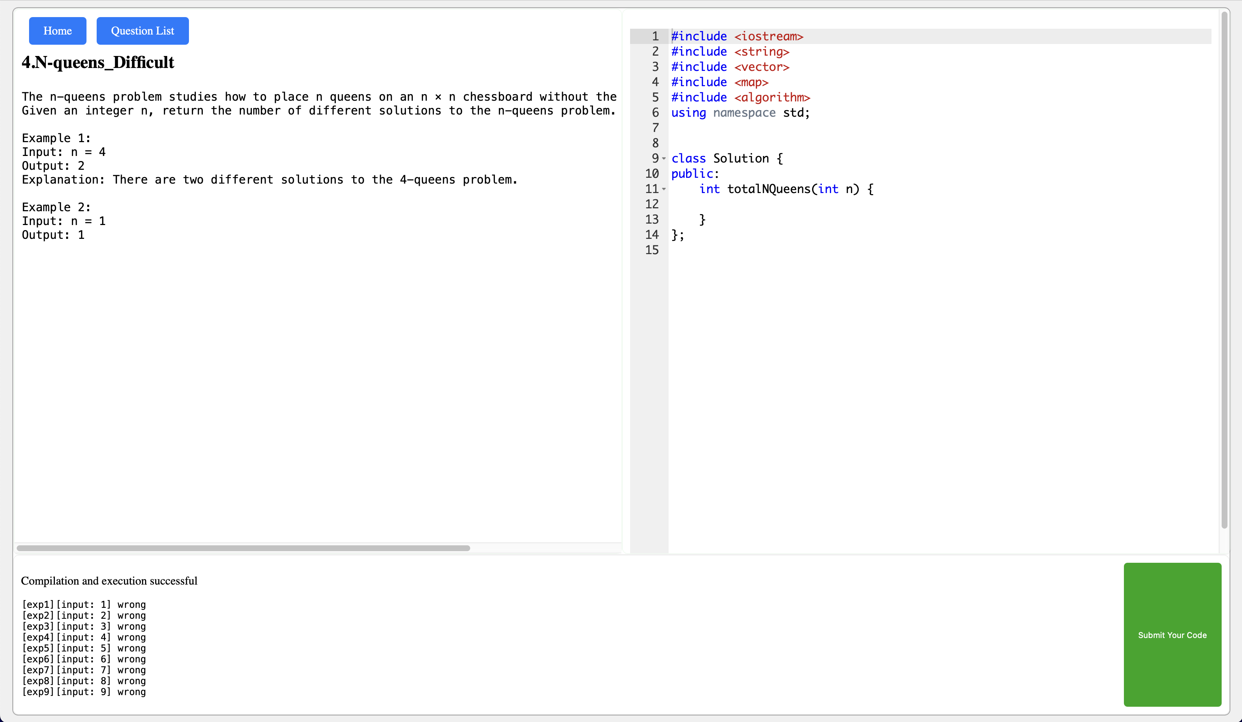Place cursor on empty line 7
Screen dimensions: 1242x722
tap(789, 128)
